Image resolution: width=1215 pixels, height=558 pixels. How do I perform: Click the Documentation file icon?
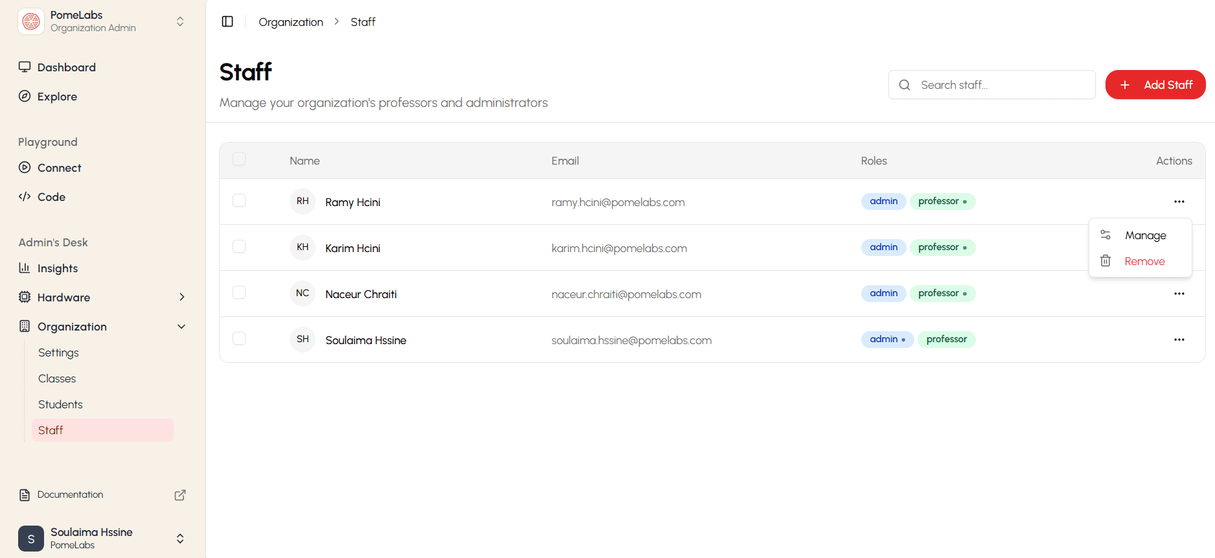[25, 494]
